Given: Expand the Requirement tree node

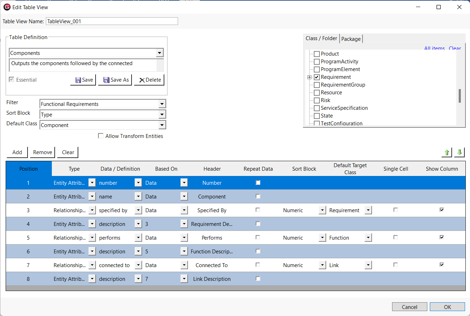Looking at the screenshot, I should point(310,77).
